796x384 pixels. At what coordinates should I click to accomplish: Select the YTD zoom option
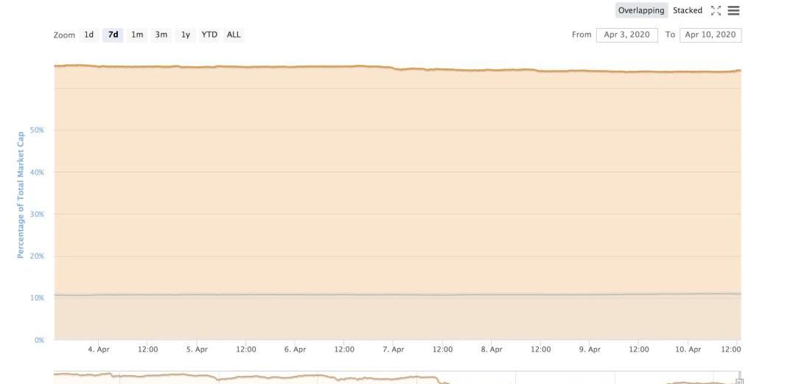tap(209, 35)
